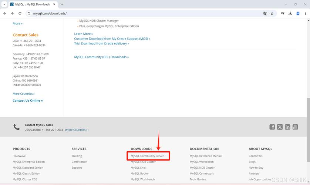
Task: Click (More Countries ») link in contact bar
Action: click(77, 130)
